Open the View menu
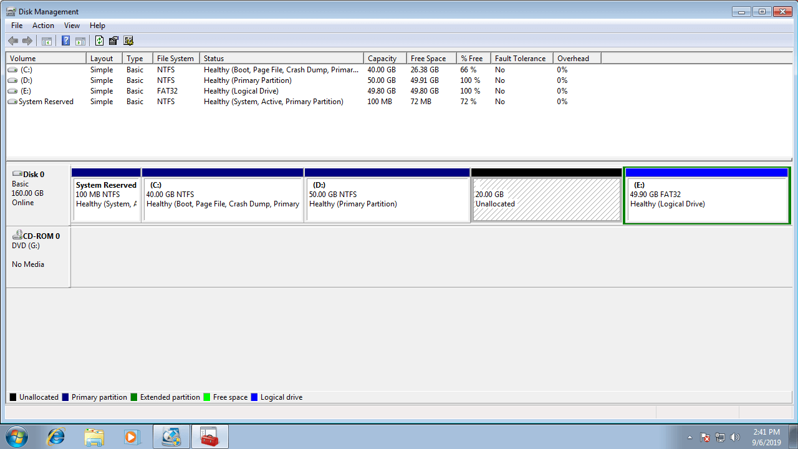The height and width of the screenshot is (449, 798). pos(72,26)
